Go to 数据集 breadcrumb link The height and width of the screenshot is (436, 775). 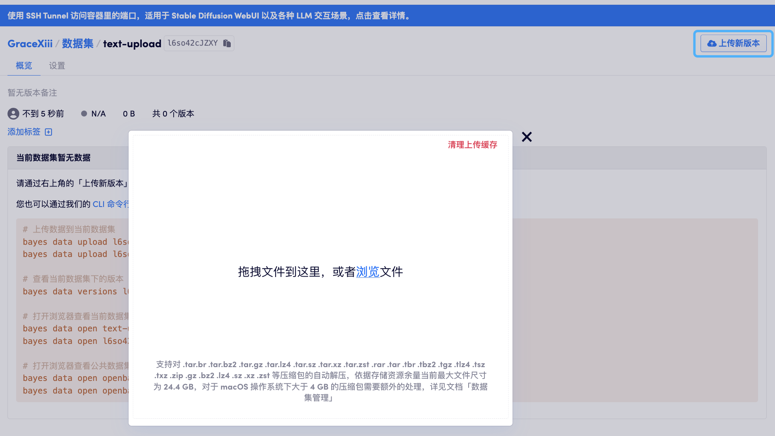(78, 44)
